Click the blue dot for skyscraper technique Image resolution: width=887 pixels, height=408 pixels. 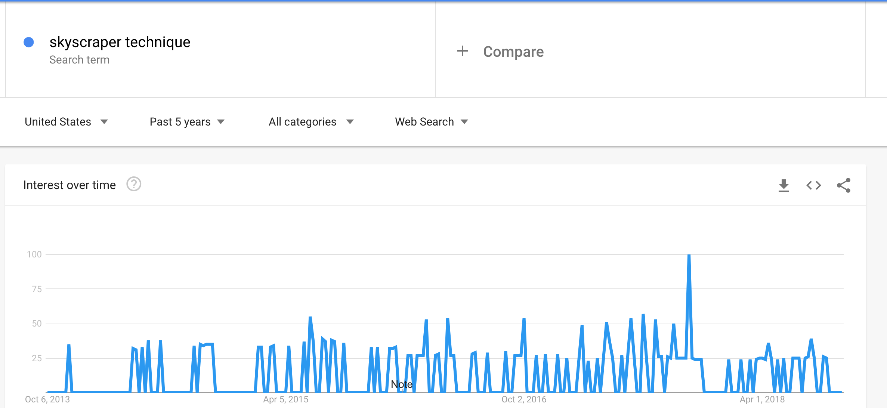[x=29, y=42]
